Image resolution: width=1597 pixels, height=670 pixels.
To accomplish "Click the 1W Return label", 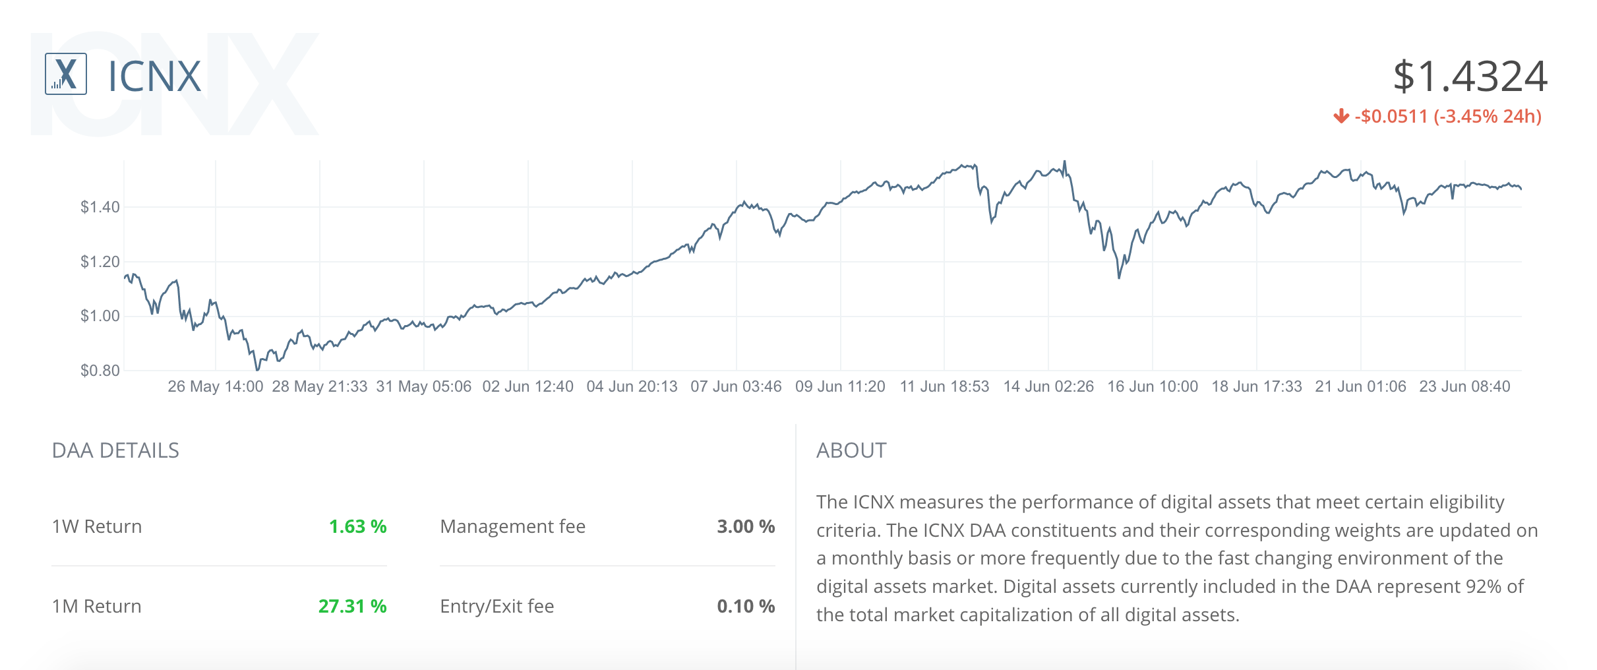I will [97, 526].
